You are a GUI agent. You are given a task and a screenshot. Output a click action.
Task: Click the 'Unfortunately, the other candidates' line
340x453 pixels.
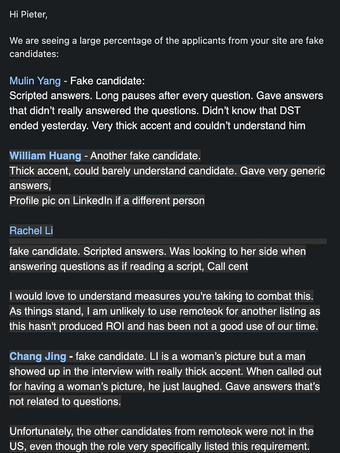(161, 432)
